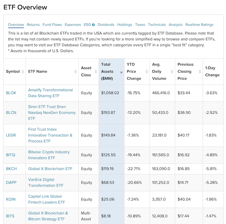Toggle Total Assets descending sort arrow
The image size is (226, 224).
click(121, 72)
